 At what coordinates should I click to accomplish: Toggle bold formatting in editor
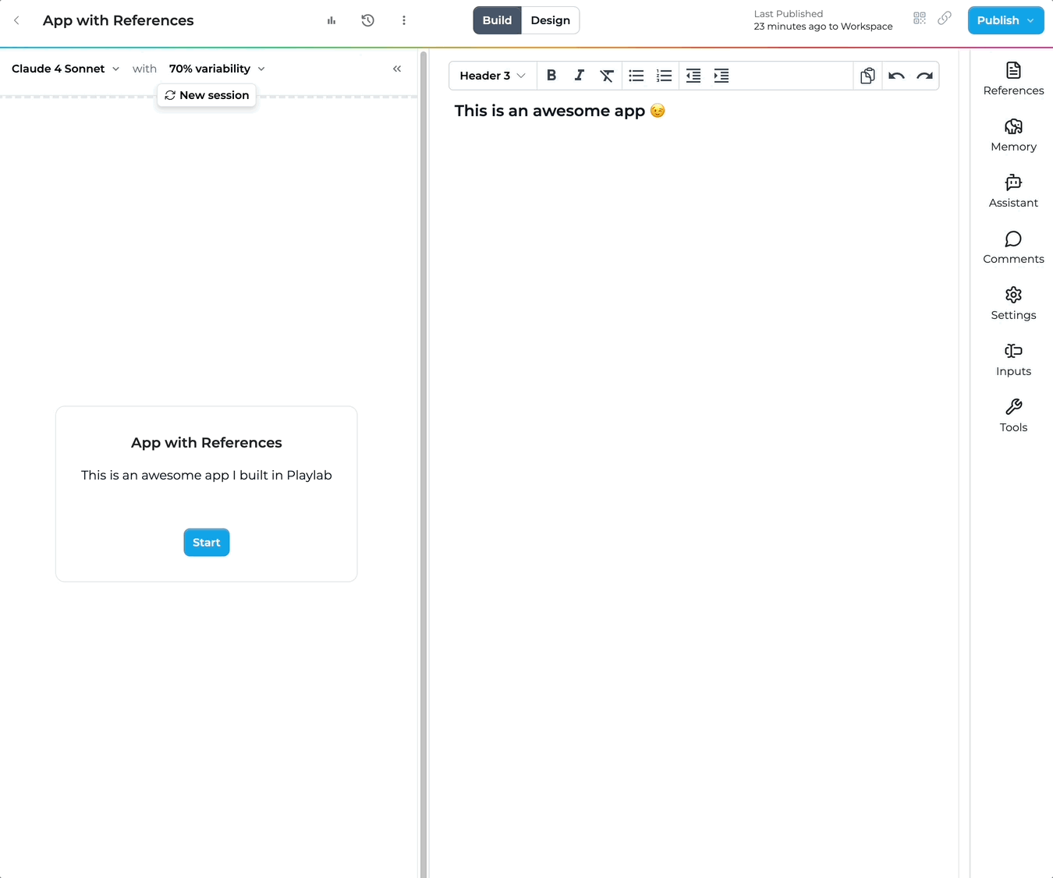(x=551, y=76)
